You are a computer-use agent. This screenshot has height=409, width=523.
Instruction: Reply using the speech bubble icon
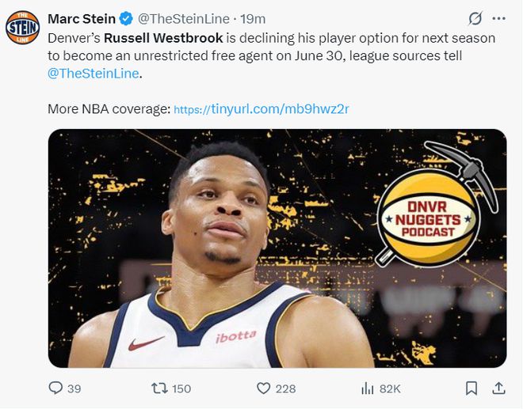tap(55, 388)
